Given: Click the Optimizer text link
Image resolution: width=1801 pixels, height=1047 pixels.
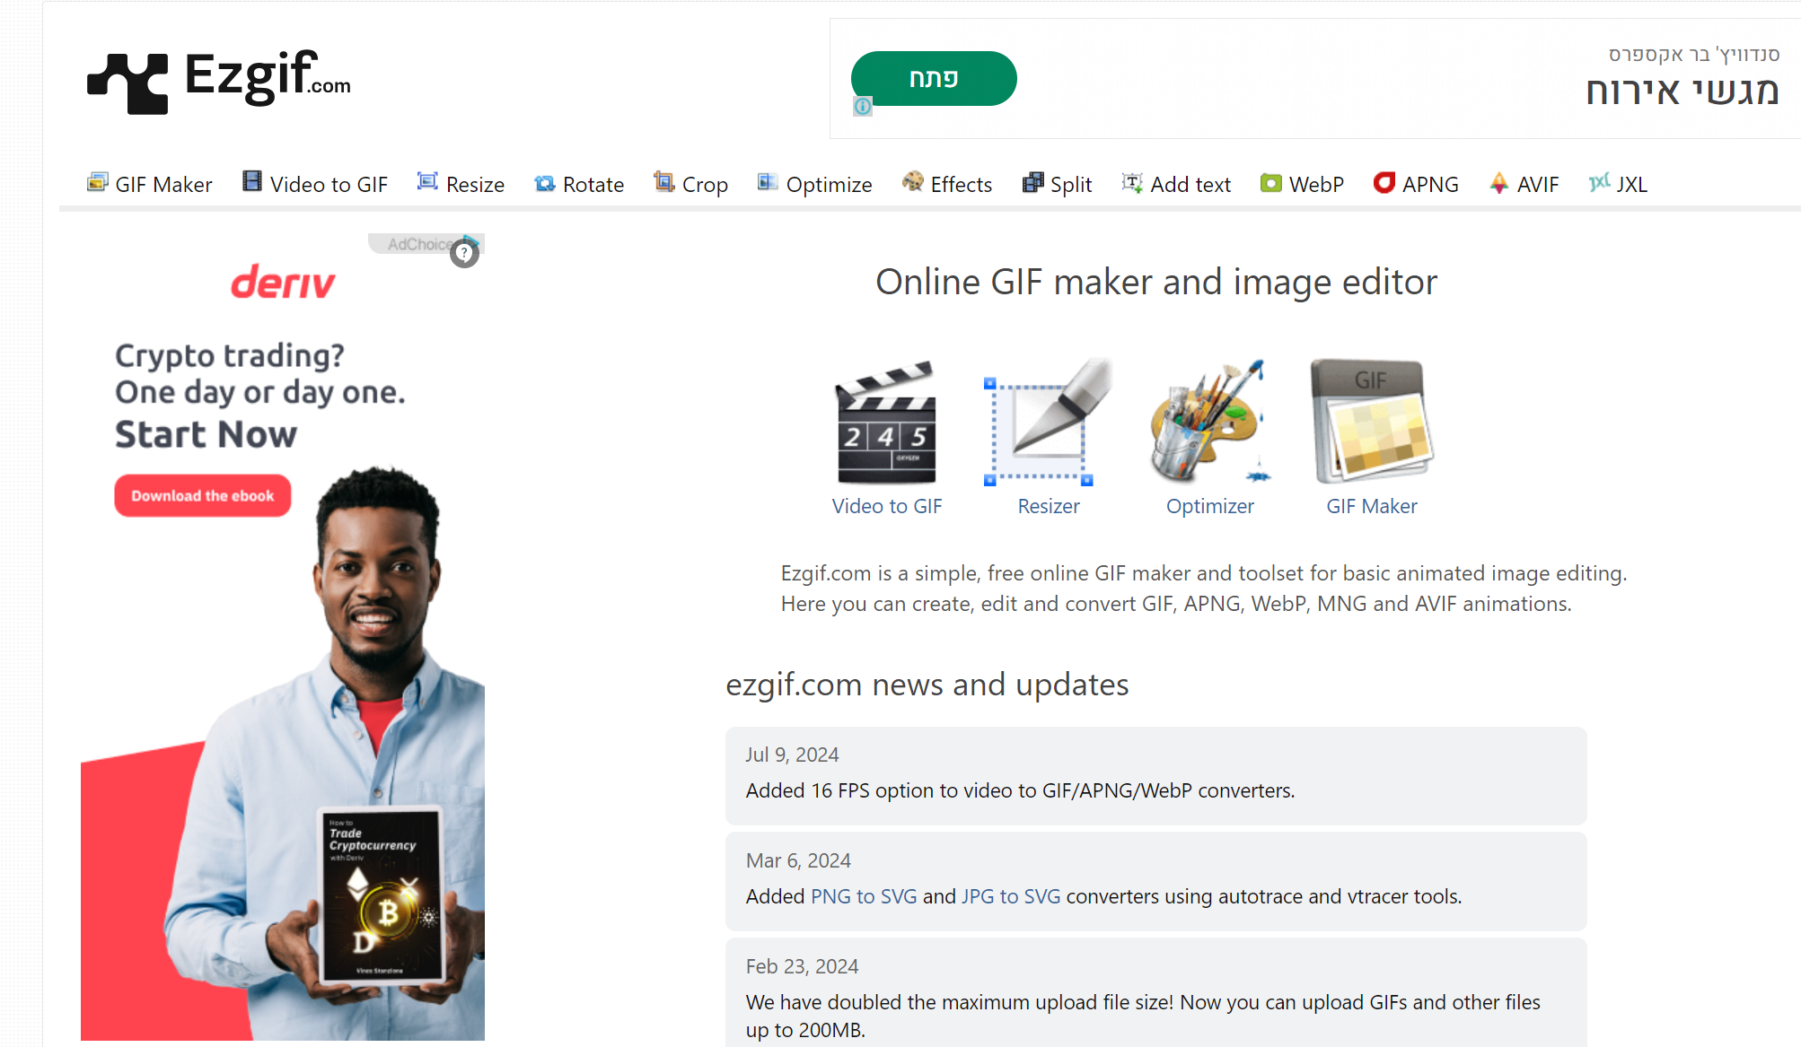Looking at the screenshot, I should coord(1210,506).
